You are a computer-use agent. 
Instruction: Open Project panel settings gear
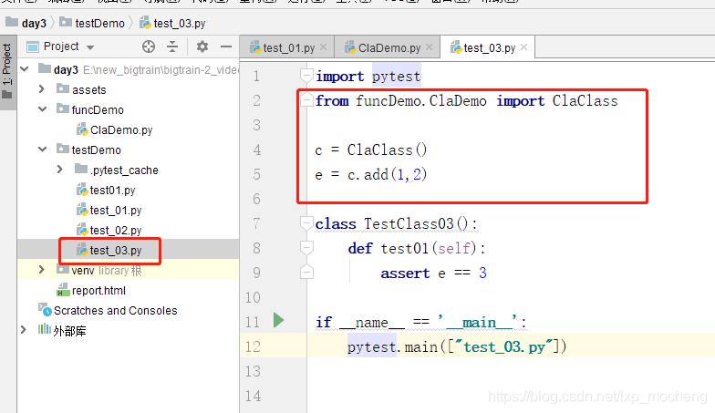pyautogui.click(x=202, y=46)
